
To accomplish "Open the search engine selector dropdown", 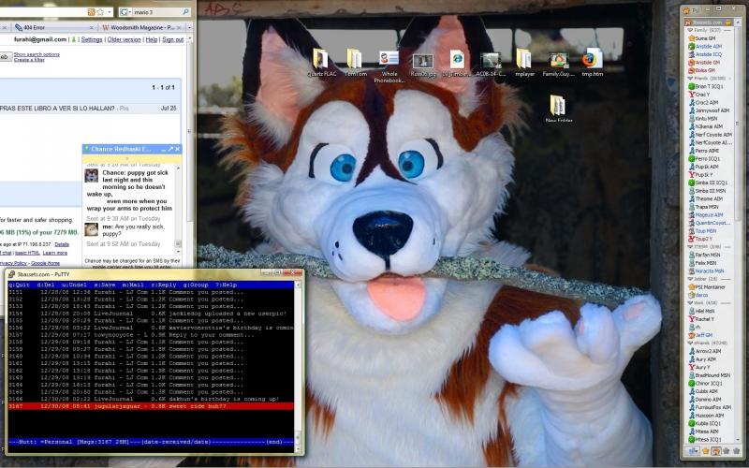I will [125, 12].
